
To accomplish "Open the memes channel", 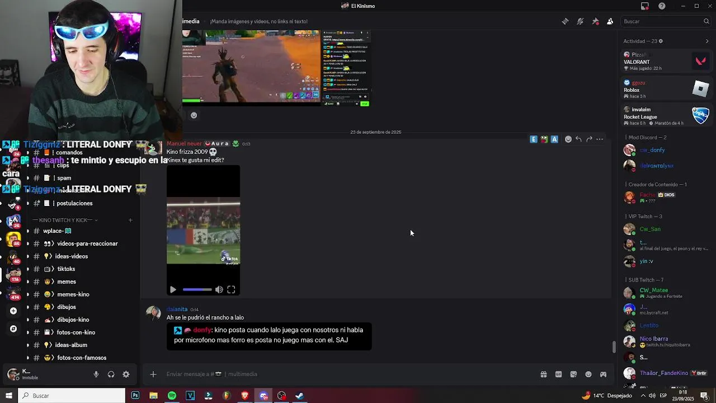I will (x=82, y=282).
